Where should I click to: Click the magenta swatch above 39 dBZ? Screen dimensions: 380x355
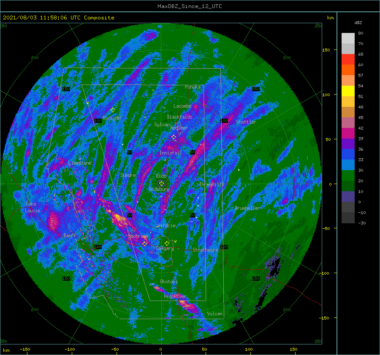tap(348, 133)
